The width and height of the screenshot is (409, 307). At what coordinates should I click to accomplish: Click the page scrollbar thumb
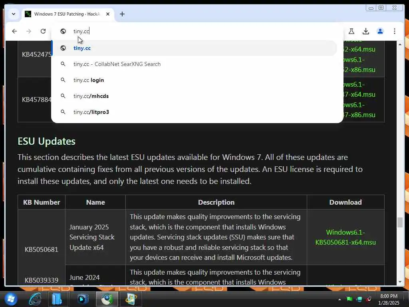[400, 222]
